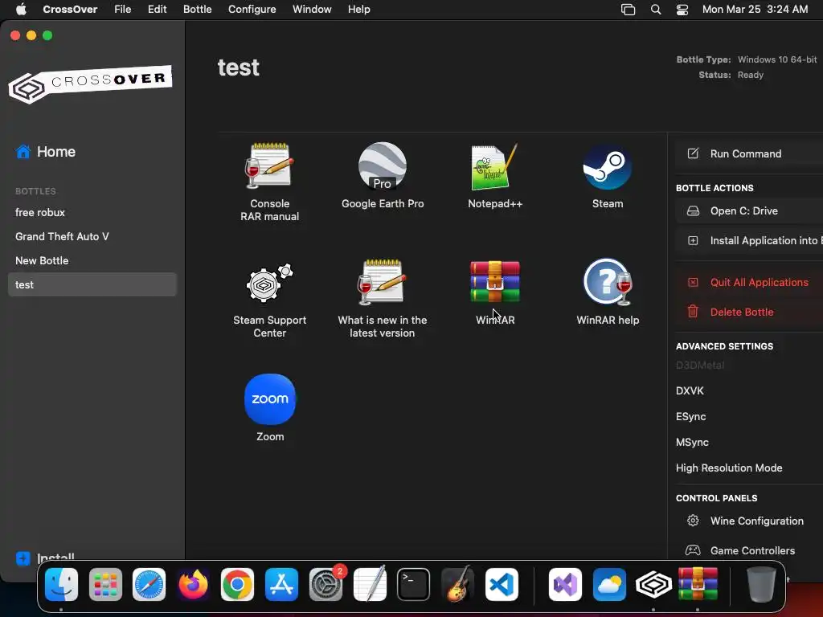Open the File menu
Image resolution: width=823 pixels, height=617 pixels.
(123, 10)
